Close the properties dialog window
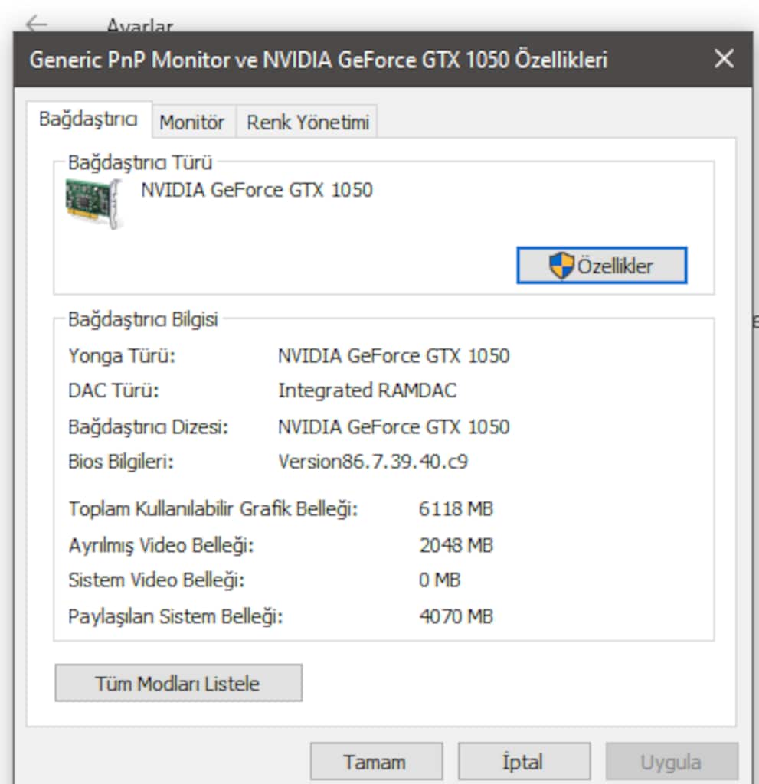The image size is (759, 784). [724, 59]
